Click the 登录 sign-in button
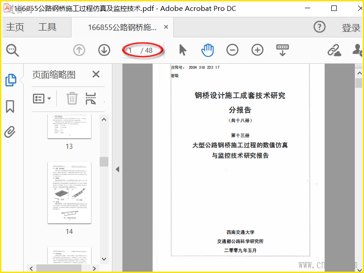Viewport: 364px width, 273px height. (351, 28)
